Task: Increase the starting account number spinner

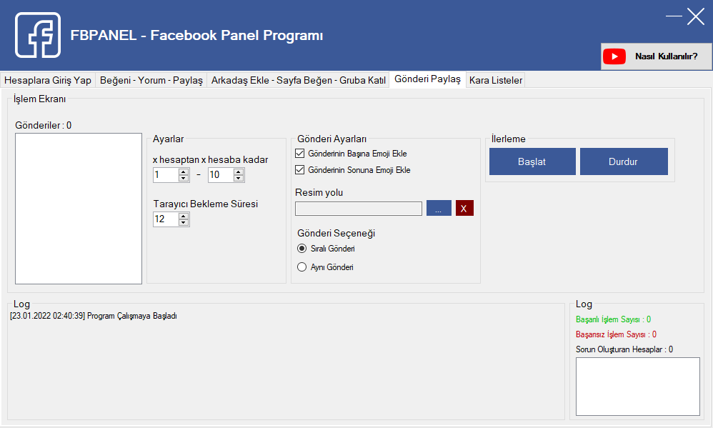Action: (x=184, y=171)
